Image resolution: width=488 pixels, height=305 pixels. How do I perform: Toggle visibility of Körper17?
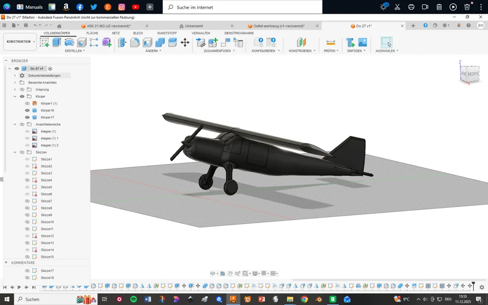coord(27,117)
